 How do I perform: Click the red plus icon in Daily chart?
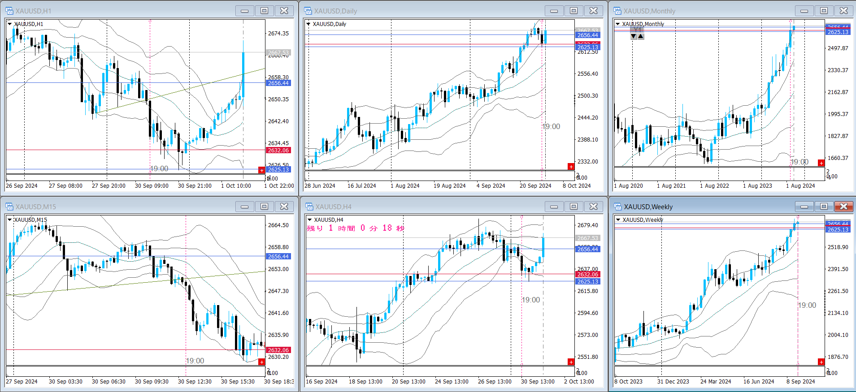pos(571,167)
